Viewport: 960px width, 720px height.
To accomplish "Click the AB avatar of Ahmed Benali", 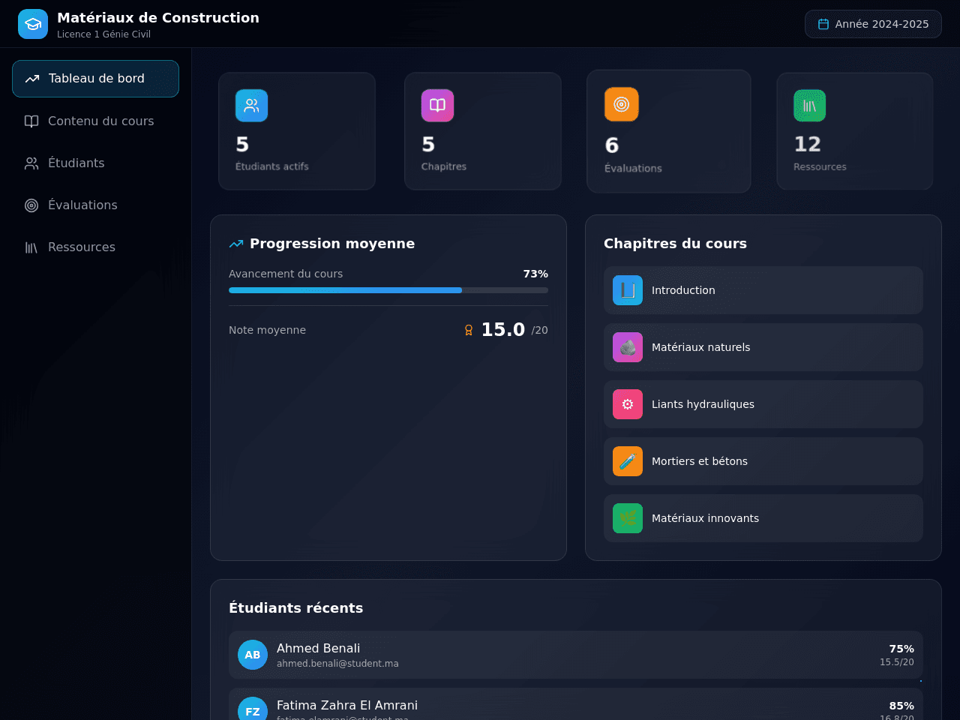I will tap(253, 655).
